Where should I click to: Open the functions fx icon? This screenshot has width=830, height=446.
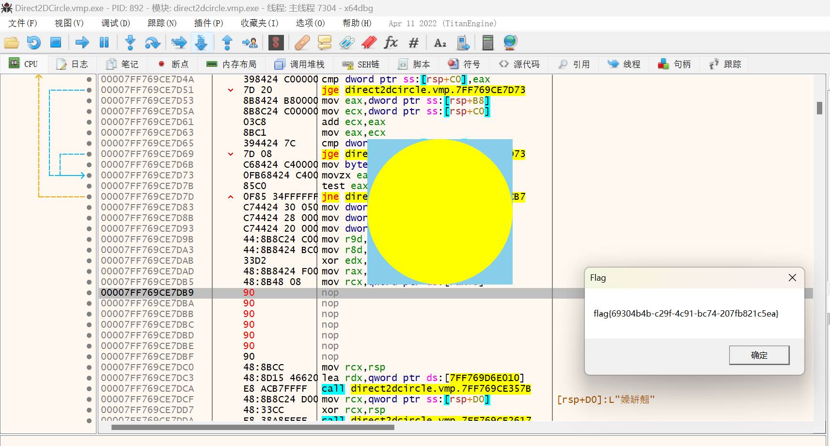click(391, 43)
